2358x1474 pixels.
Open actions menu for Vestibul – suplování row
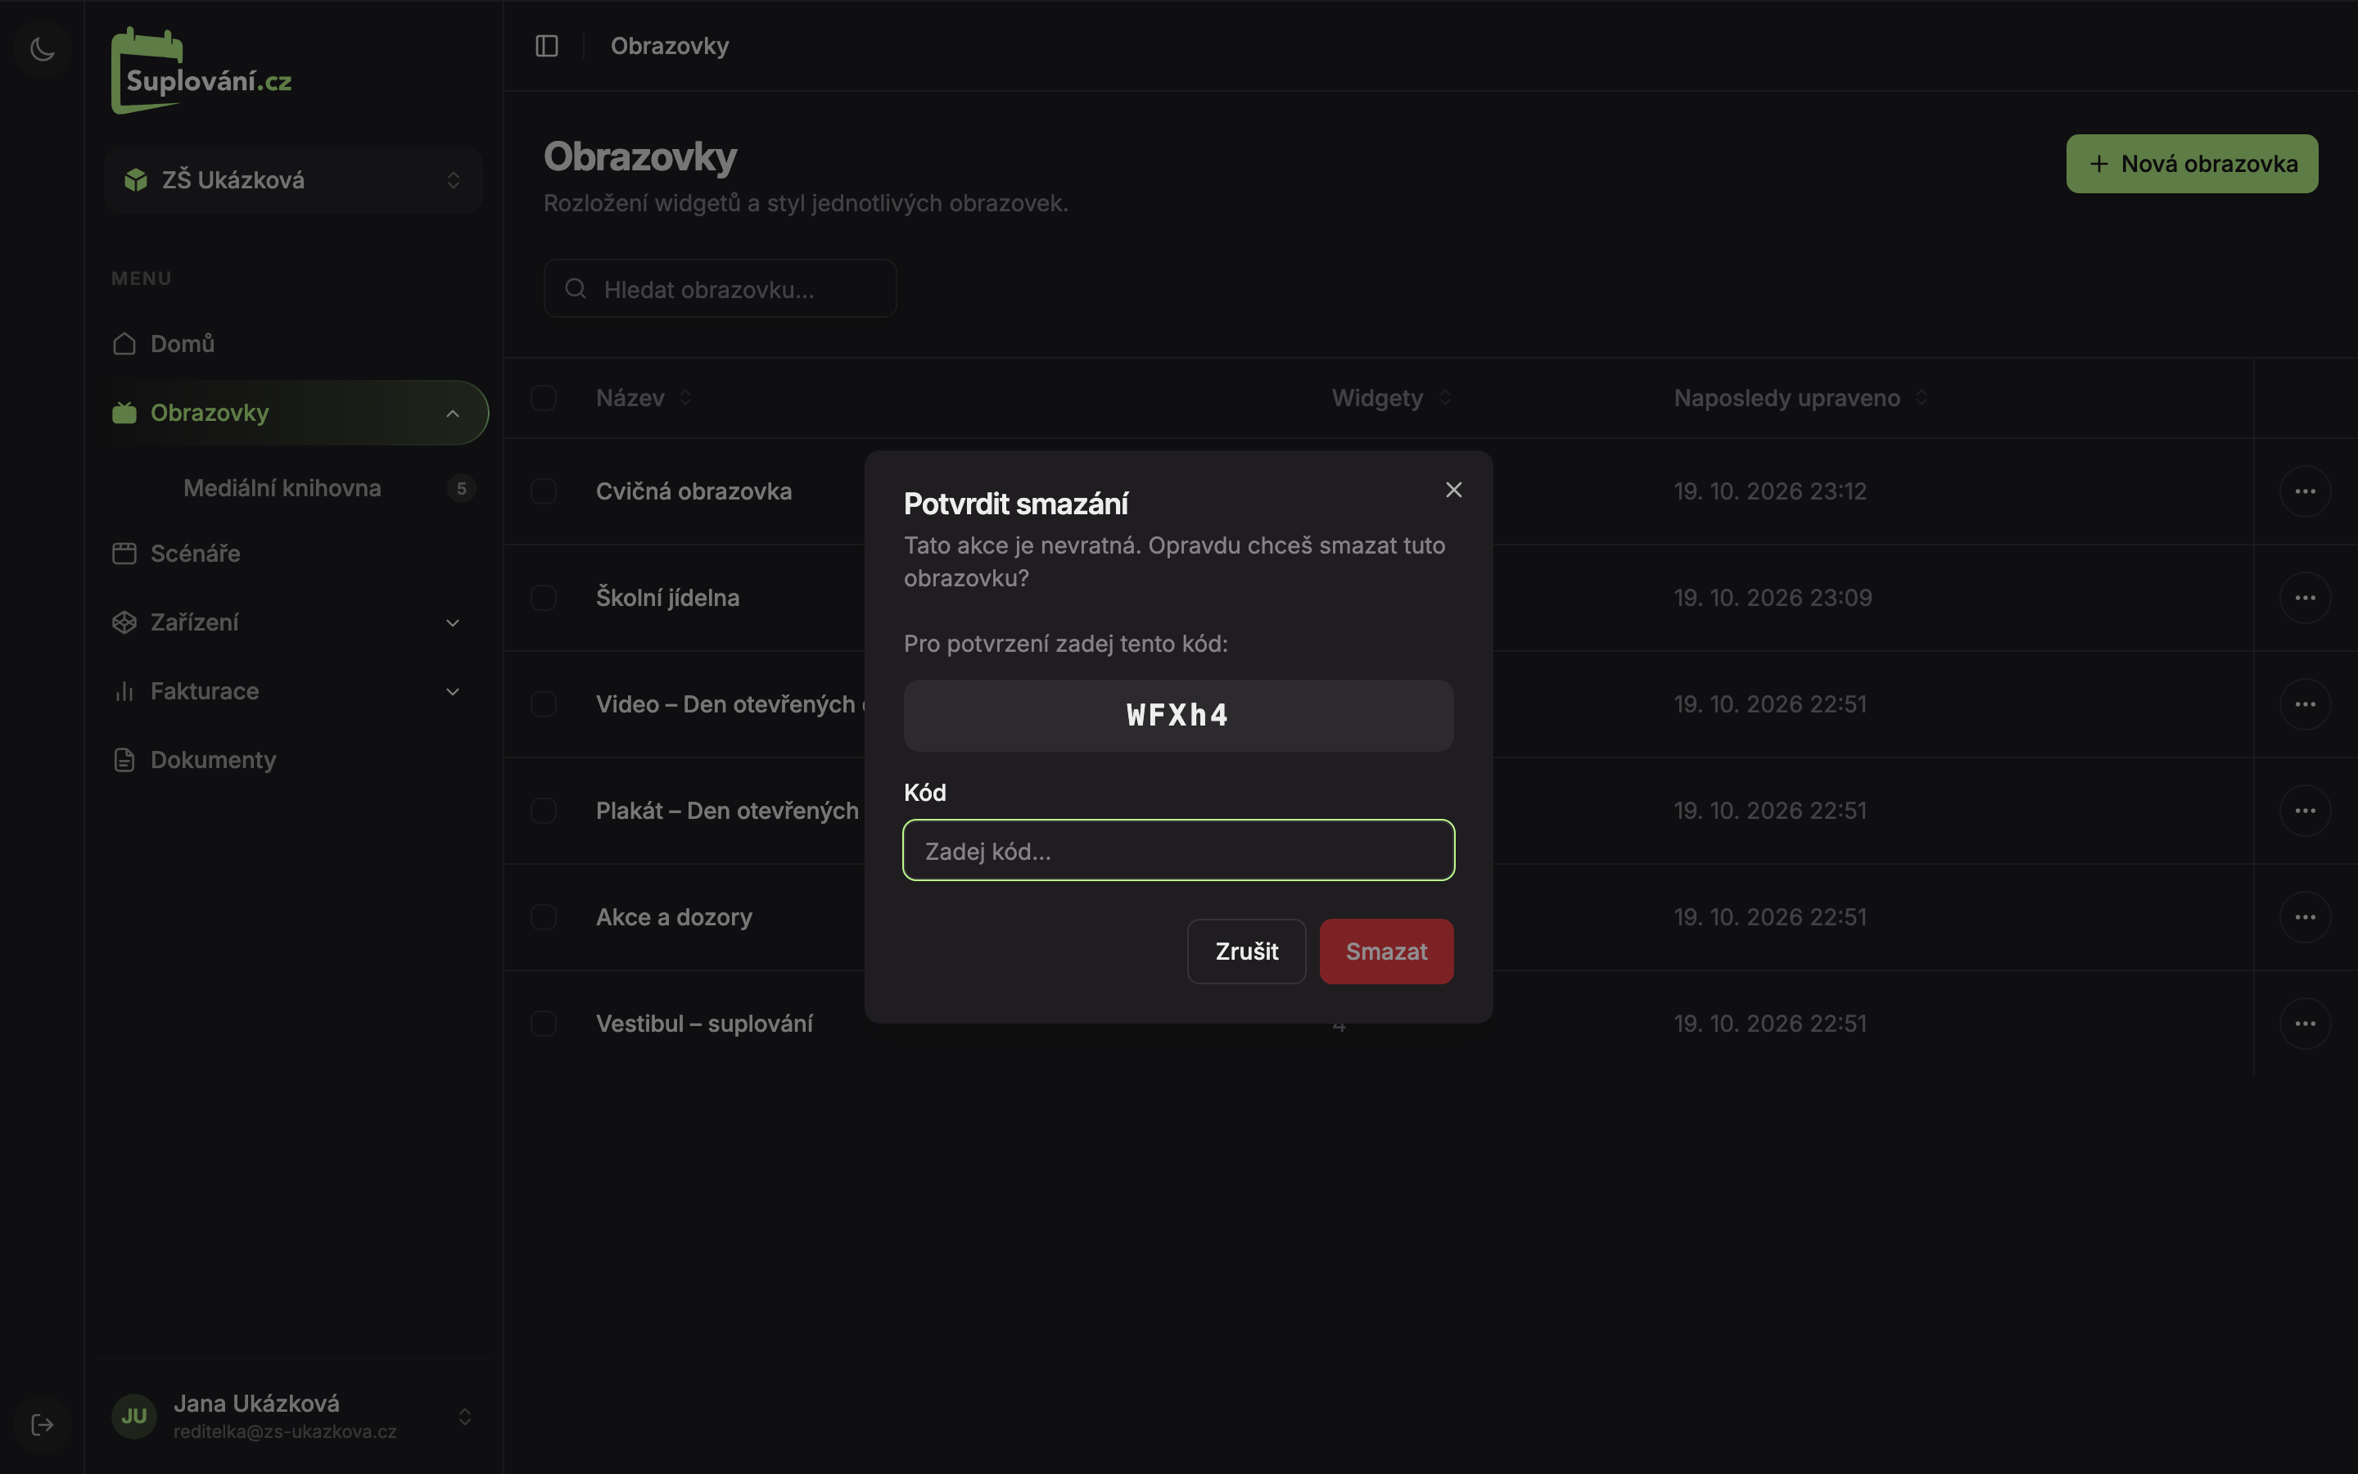2305,1024
